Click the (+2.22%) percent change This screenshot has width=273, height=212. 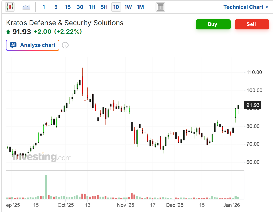[68, 32]
